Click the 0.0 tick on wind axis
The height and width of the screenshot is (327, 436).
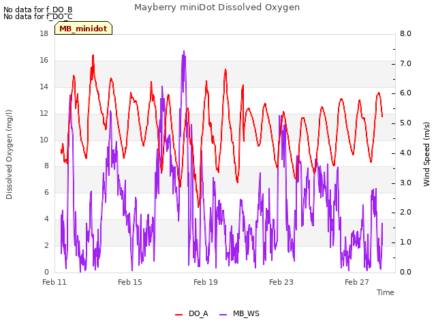coord(405,272)
